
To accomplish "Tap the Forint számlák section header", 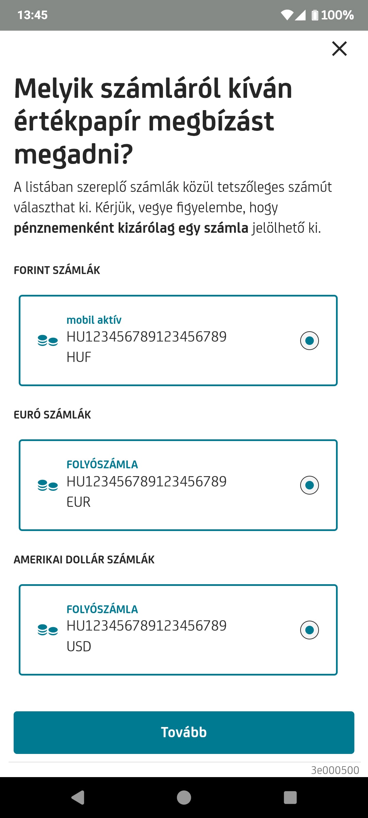I will point(57,270).
